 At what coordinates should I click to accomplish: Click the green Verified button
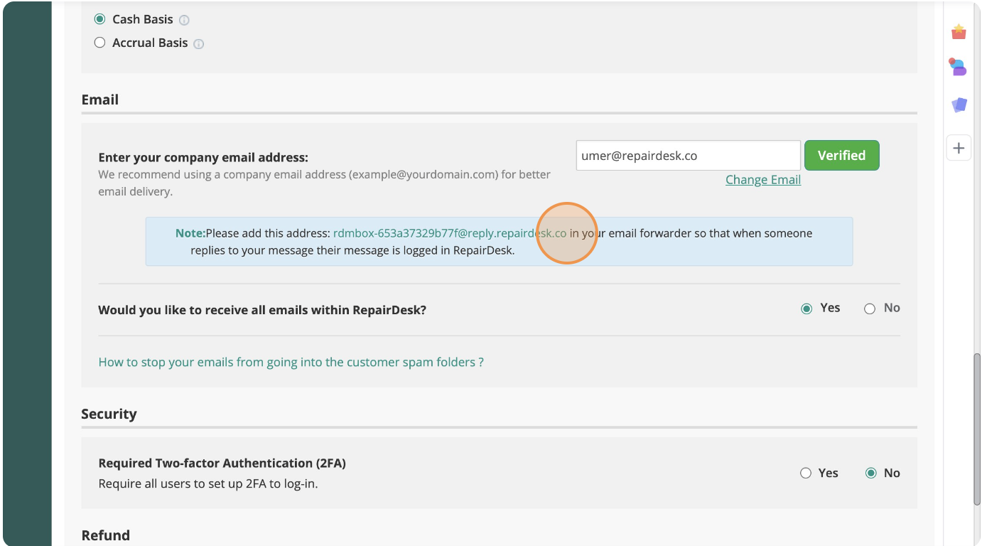pos(841,156)
